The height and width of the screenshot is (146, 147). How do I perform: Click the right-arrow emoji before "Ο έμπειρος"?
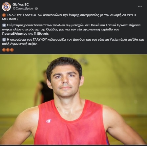tap(4, 25)
